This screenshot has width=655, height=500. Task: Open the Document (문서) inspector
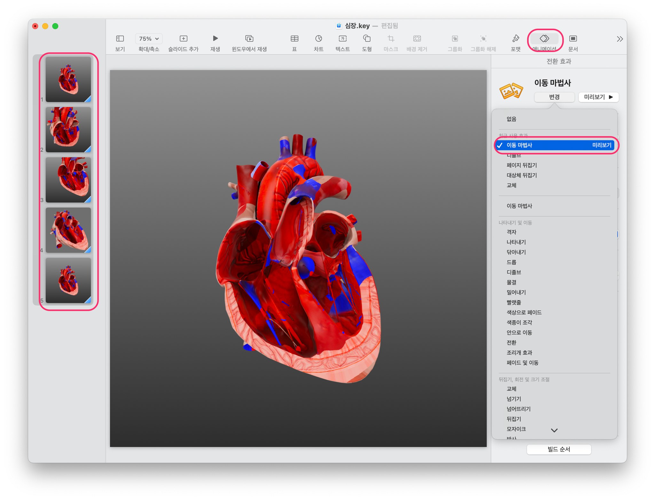573,39
